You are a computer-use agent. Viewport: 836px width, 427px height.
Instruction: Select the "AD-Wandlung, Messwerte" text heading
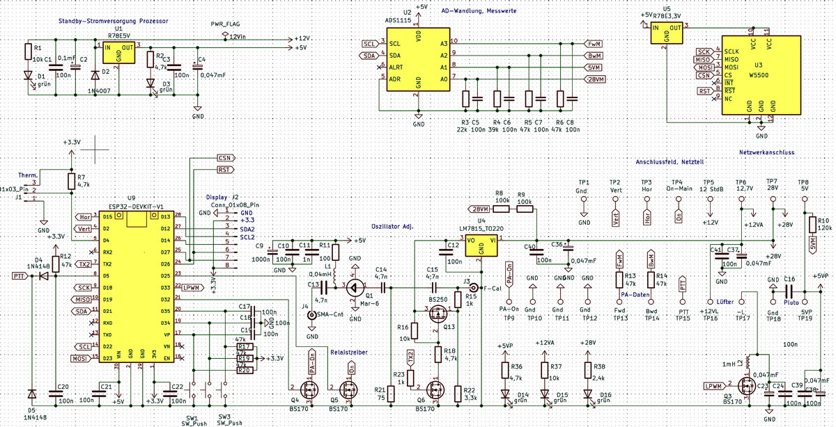[x=478, y=11]
